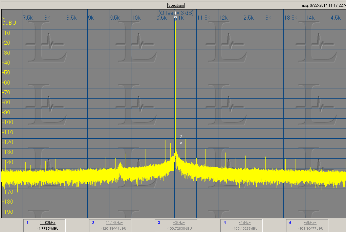Viewport: 346px width, 232px height.
Task: Click the -1.77354dBU value of cursor 1
Action: click(48, 229)
